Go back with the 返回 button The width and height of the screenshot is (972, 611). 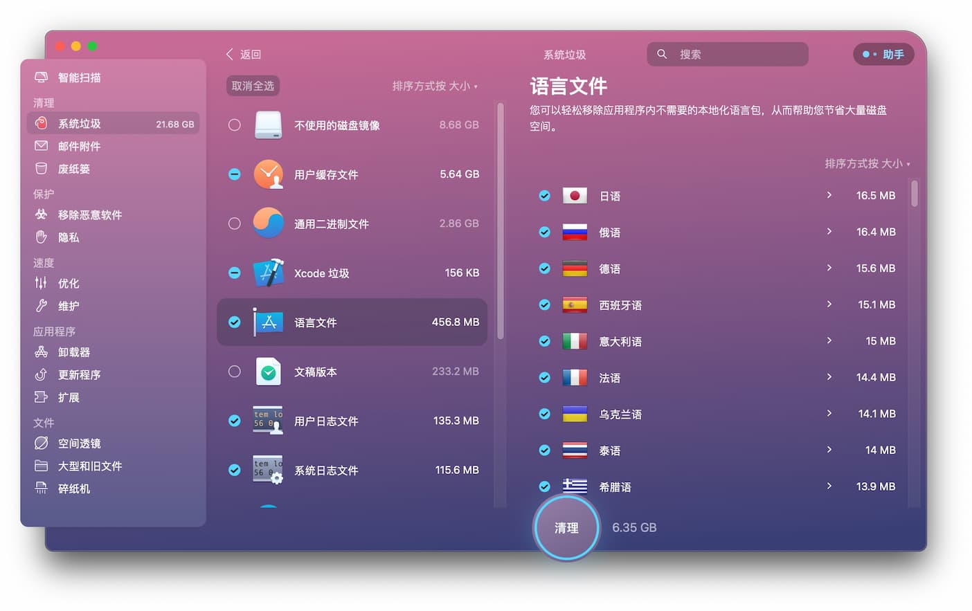[244, 54]
